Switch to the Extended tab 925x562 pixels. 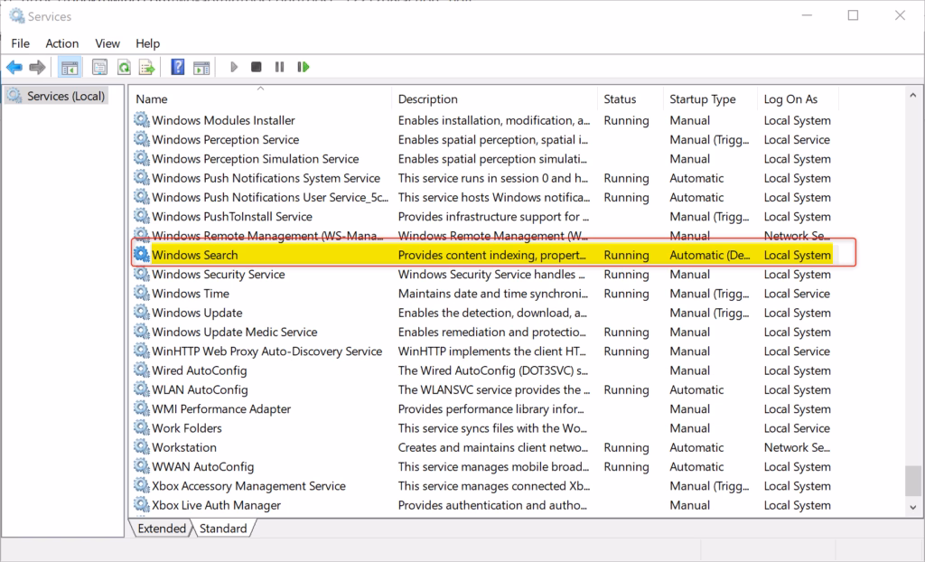[x=161, y=529]
